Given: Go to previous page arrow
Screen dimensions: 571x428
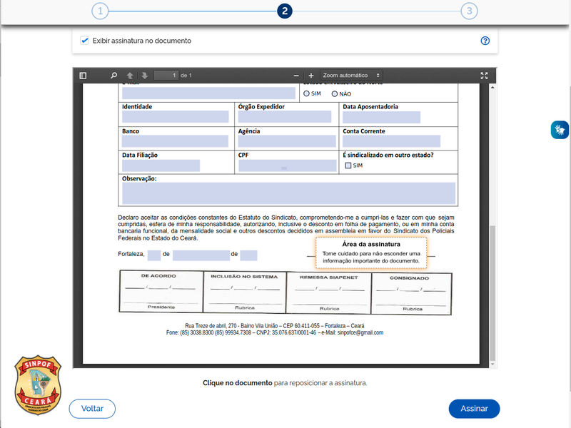Looking at the screenshot, I should click(130, 76).
